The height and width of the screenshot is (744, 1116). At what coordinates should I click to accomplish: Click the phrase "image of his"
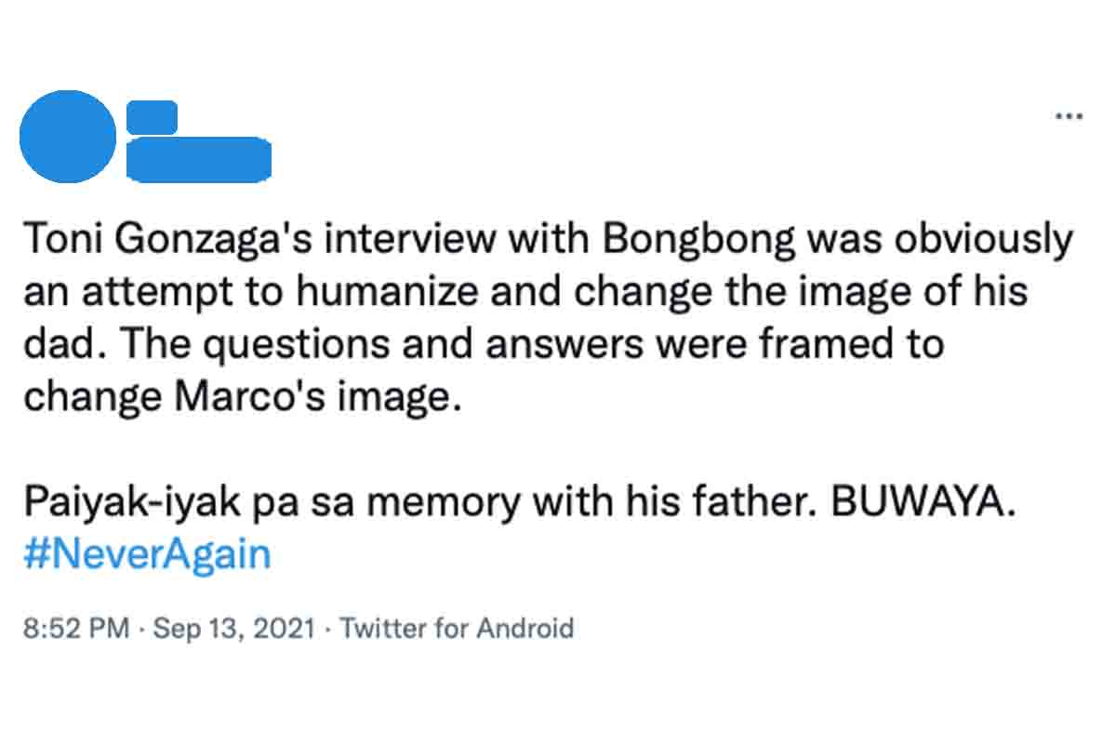tap(936, 292)
